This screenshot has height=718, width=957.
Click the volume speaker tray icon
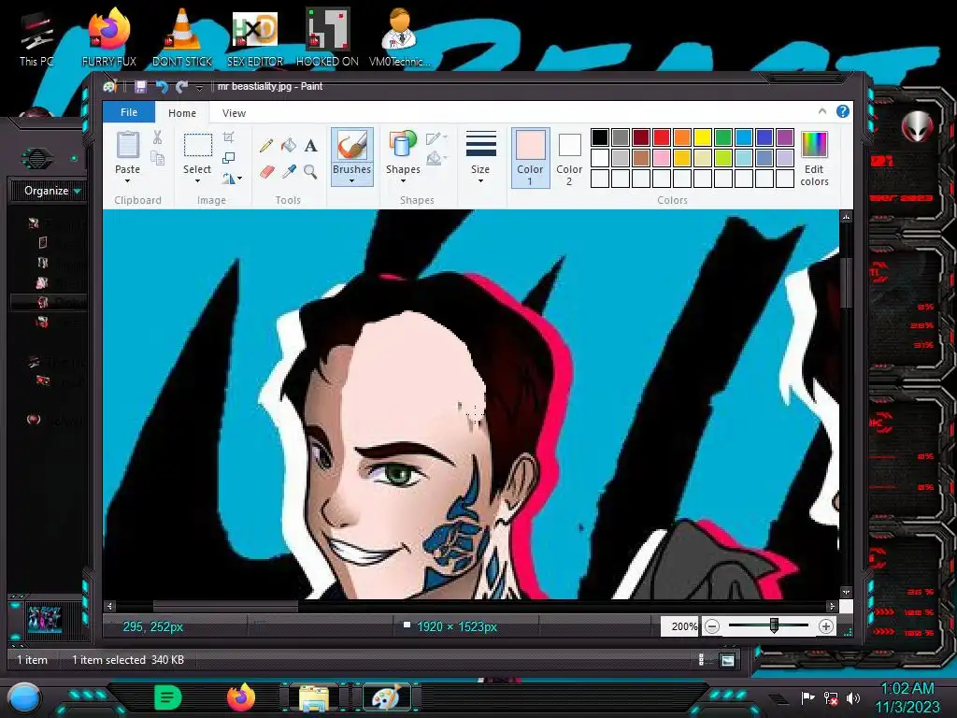[853, 697]
